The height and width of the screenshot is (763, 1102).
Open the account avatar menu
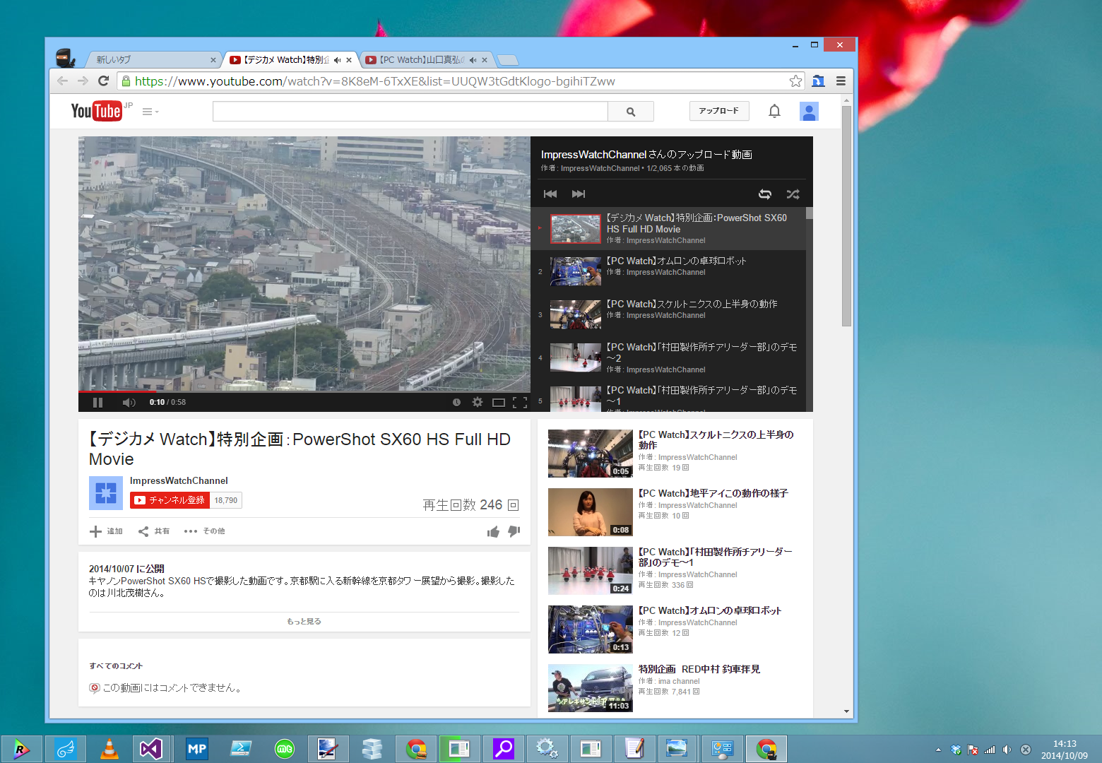pos(809,112)
